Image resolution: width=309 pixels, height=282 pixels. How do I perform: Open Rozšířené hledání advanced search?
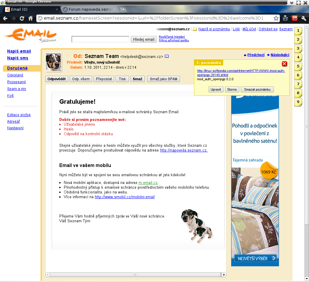(172, 37)
